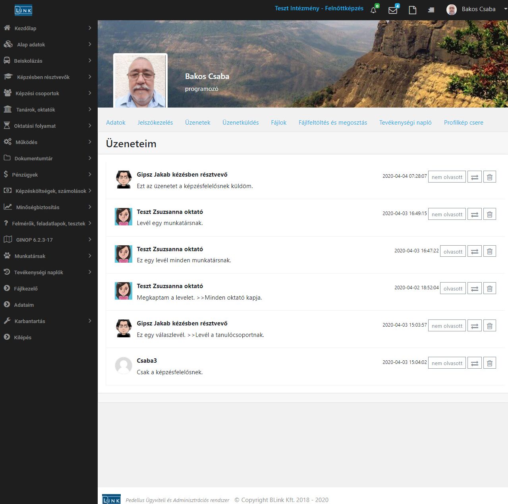Open Fájlfeltöltés és megosztás tab

333,123
